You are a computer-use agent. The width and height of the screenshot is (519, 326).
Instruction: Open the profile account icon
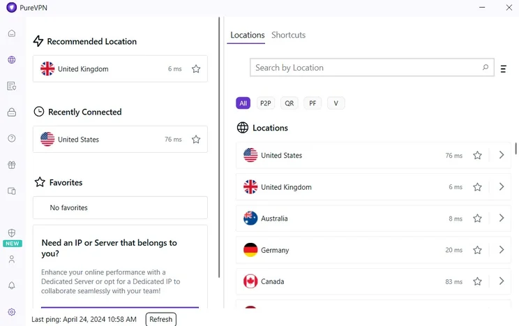pos(12,259)
